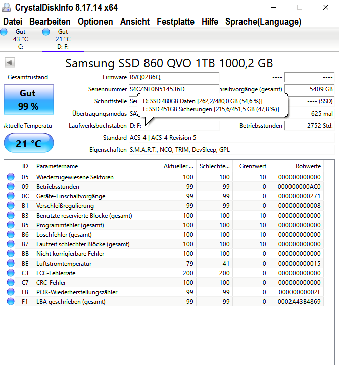The height and width of the screenshot is (366, 339).
Task: Click current value 79 of Luftstromtemperatur
Action: pos(190,264)
